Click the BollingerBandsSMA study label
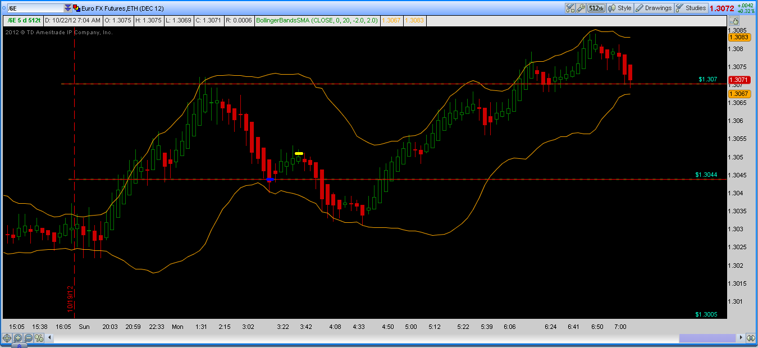This screenshot has width=758, height=348. [x=317, y=20]
